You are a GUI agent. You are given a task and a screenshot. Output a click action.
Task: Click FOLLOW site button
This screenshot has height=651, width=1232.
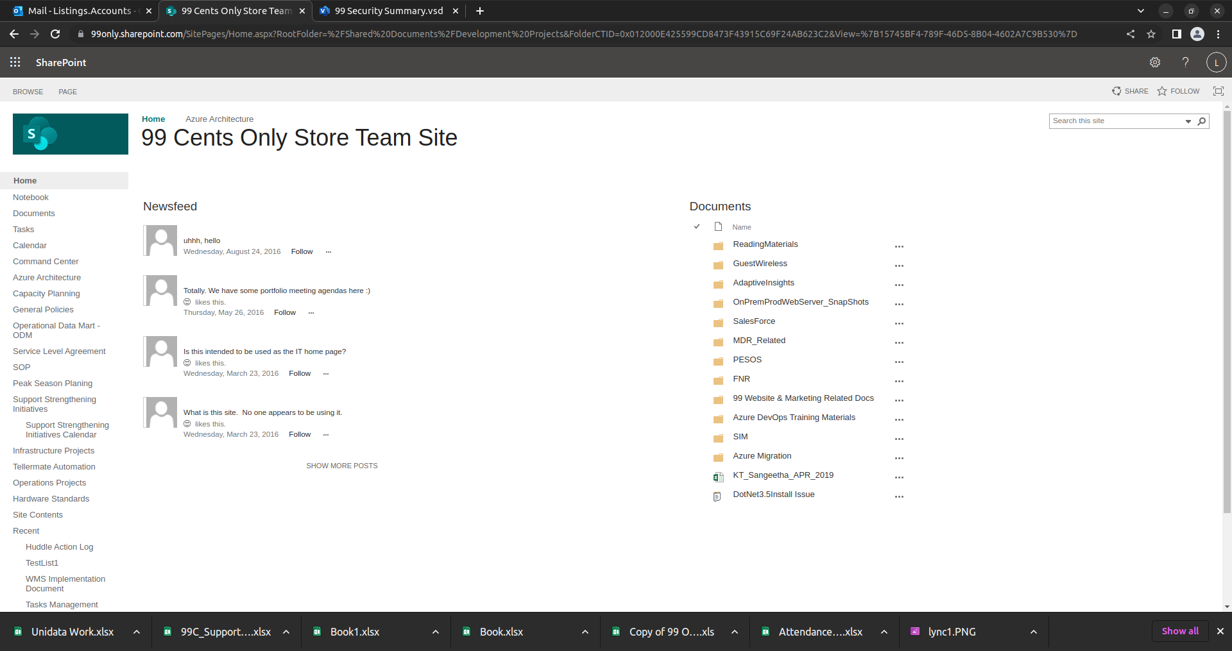click(1178, 91)
